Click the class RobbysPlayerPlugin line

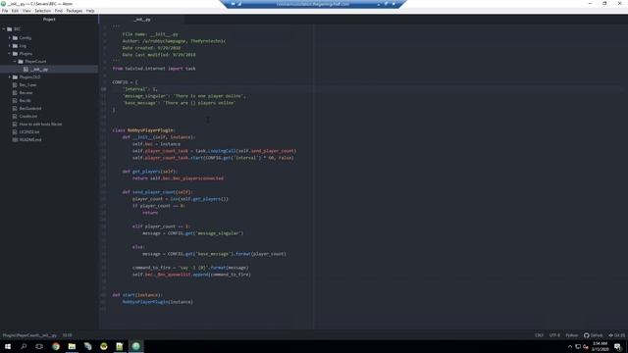(143, 130)
